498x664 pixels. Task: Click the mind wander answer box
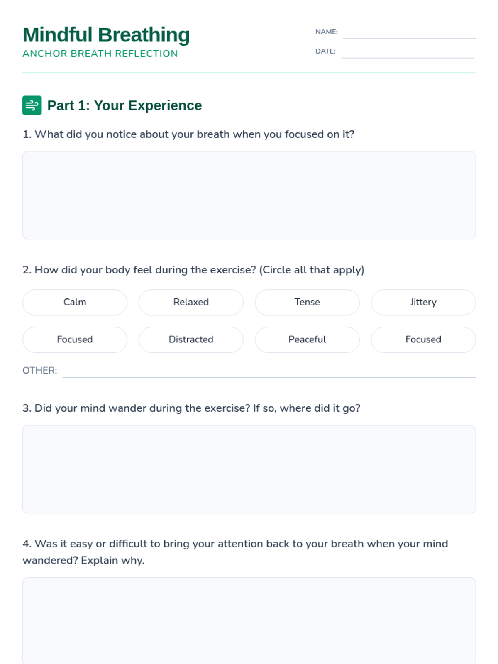click(249, 469)
